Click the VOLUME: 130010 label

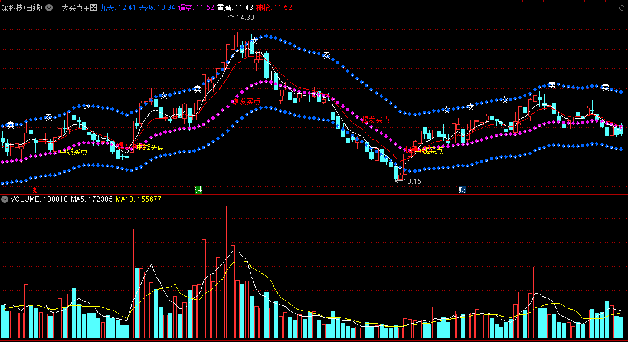coord(39,199)
